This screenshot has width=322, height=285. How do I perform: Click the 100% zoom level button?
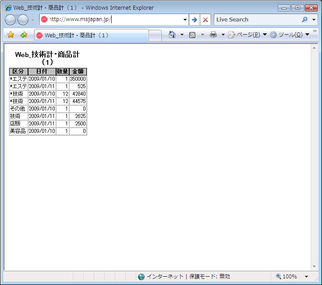click(287, 277)
